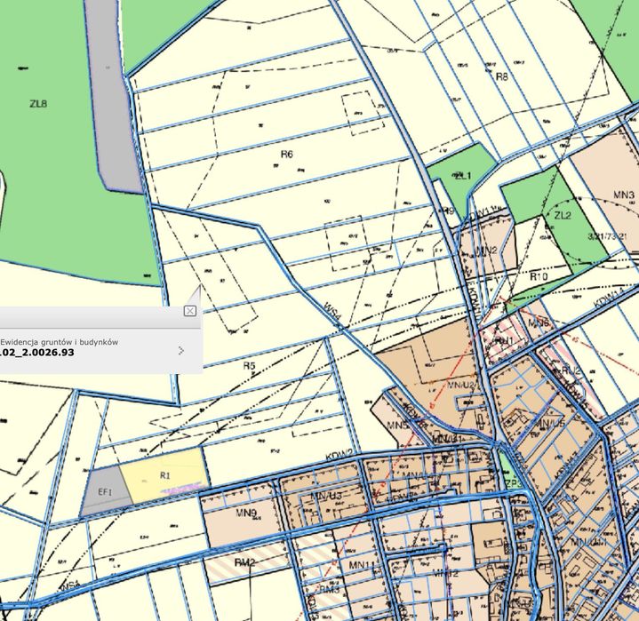Click the MN3 residential zone label
Screen dimensions: 639x621
click(624, 195)
